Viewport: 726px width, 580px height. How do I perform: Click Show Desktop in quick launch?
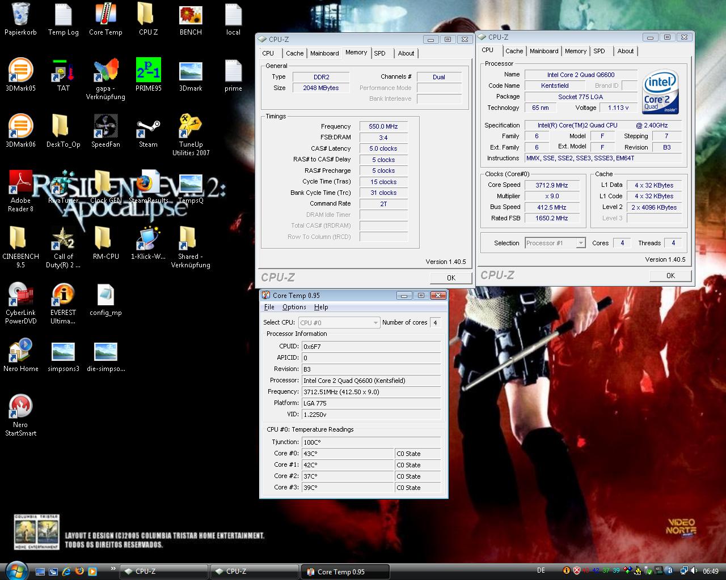(40, 572)
